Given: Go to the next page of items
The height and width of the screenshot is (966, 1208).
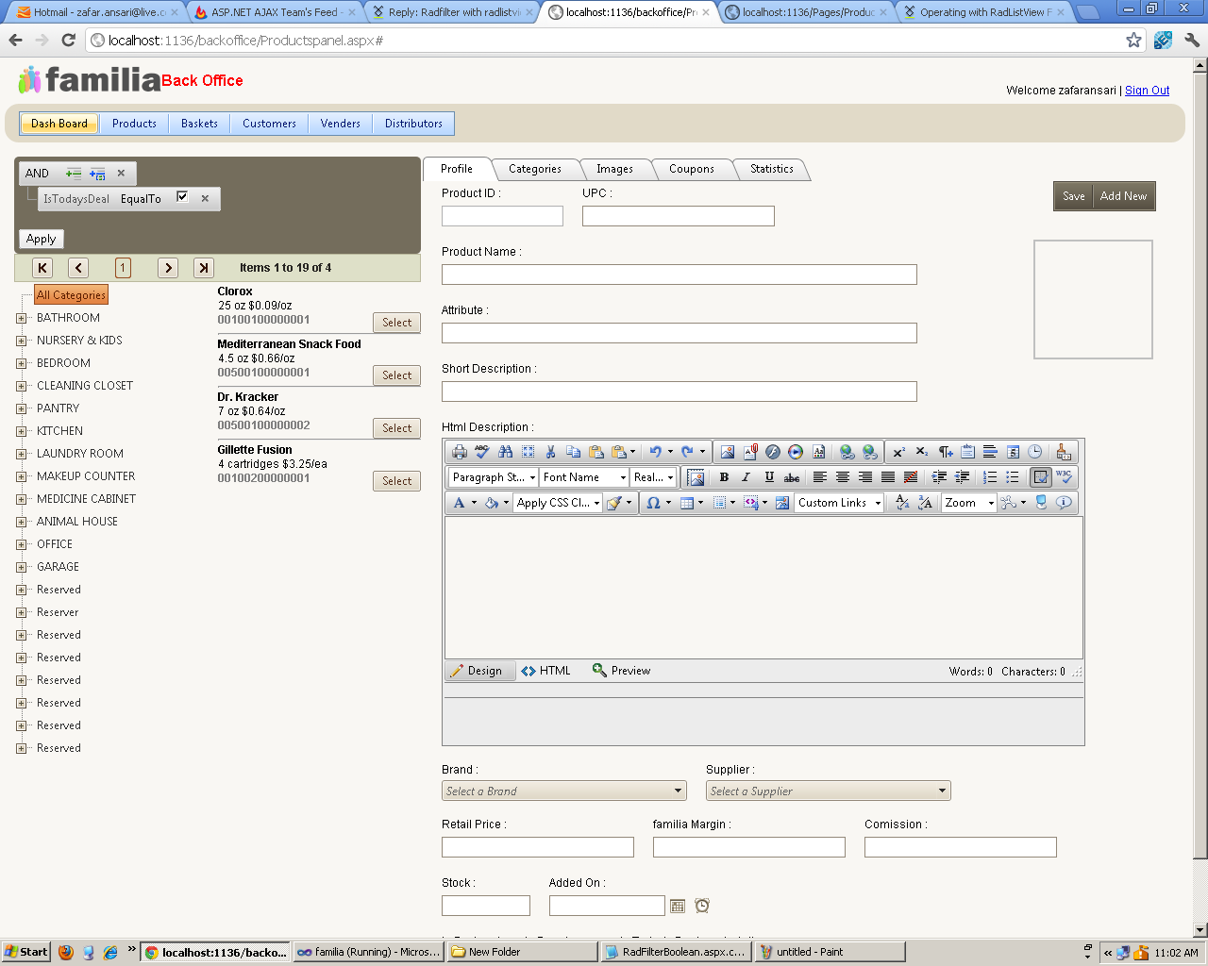Looking at the screenshot, I should tap(168, 268).
